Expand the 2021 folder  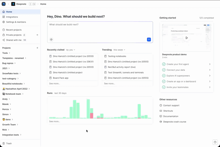(x=6, y=68)
